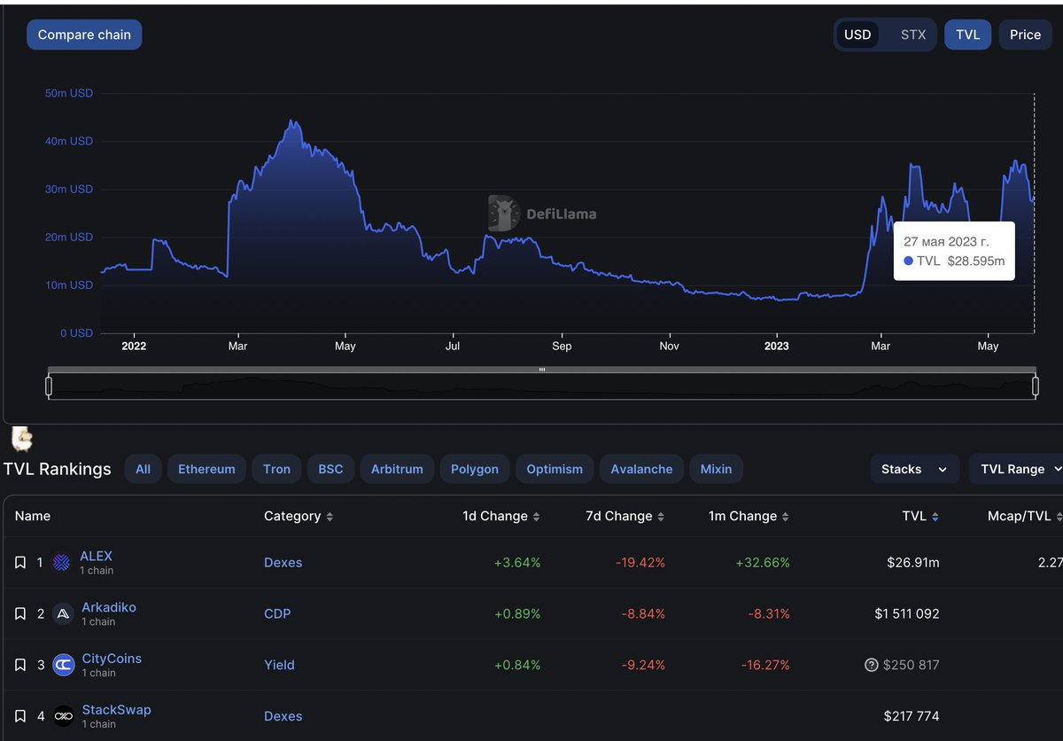Click the CityCoins protocol logo icon
This screenshot has height=741, width=1063.
coord(63,665)
